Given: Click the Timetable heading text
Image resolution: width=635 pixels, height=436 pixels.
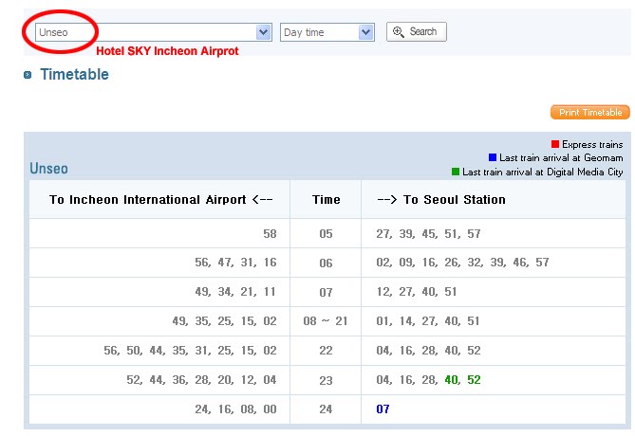Looking at the screenshot, I should click(x=75, y=75).
